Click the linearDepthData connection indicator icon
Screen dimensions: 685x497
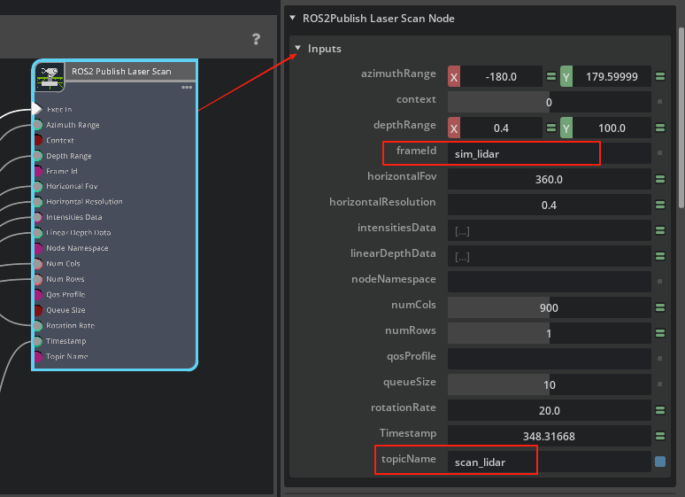[x=660, y=256]
